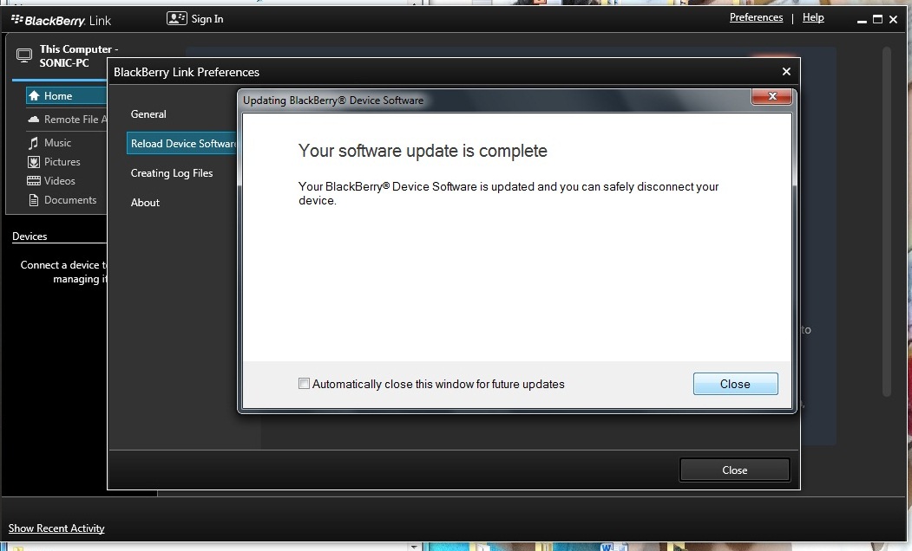Close the Updating BlackBerry Device Software dialog via red X
912x551 pixels.
pos(771,96)
